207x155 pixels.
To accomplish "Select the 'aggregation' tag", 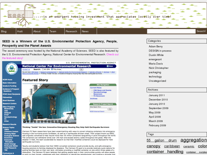I will tap(194, 140).
